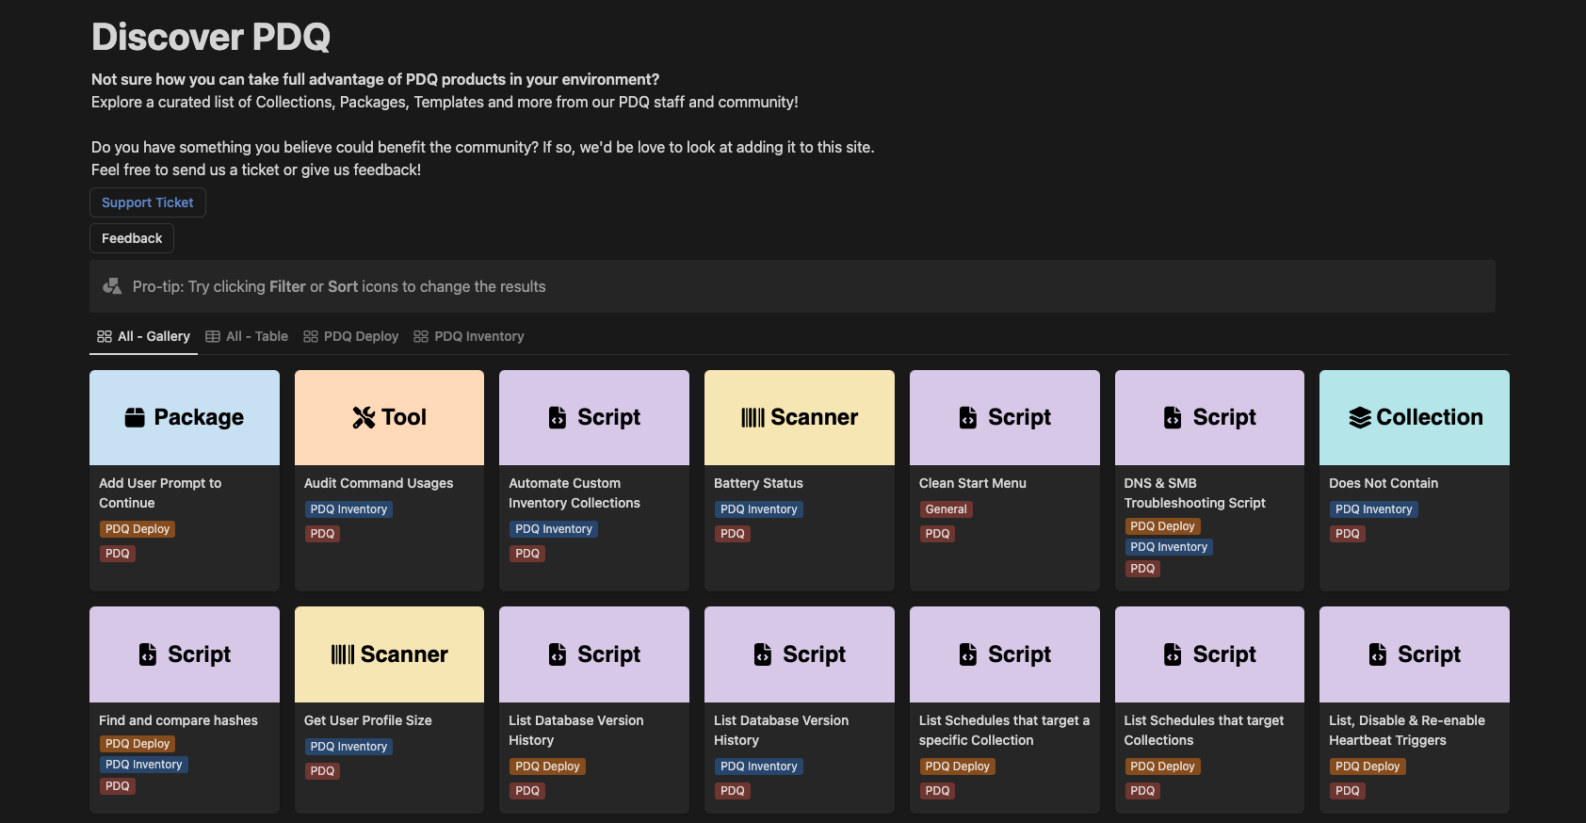Click the Script file icon on Automate Custom Inventory Collections card
1586x823 pixels.
click(x=558, y=417)
